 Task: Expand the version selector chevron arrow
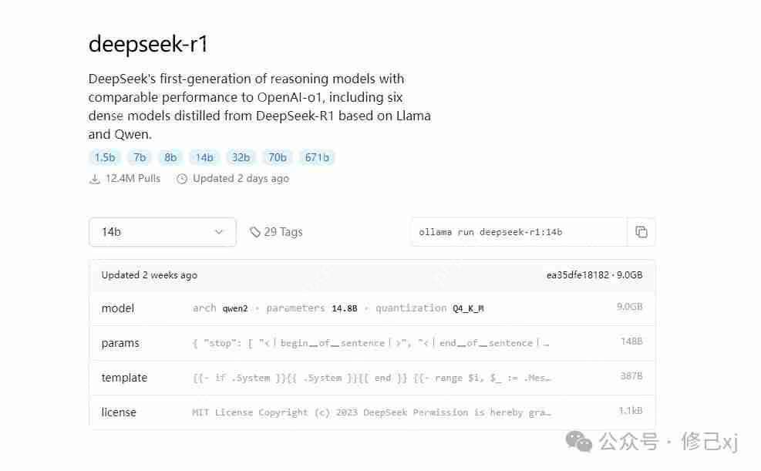pyautogui.click(x=219, y=232)
